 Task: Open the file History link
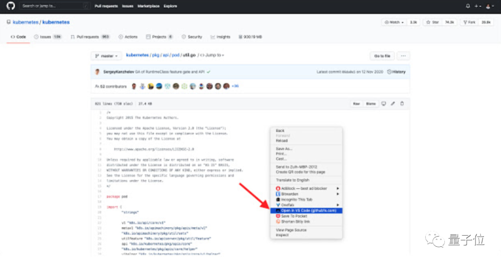[396, 72]
